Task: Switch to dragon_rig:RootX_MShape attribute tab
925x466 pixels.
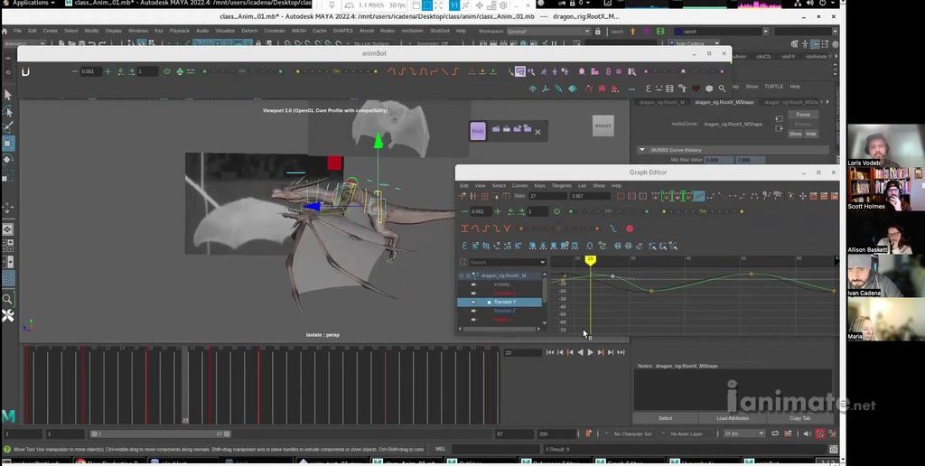Action: (724, 102)
